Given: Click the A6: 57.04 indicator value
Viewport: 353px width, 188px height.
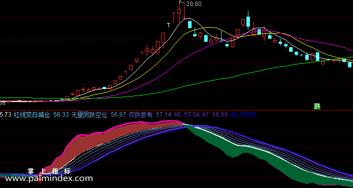Looking at the screenshot, I should coord(187,115).
